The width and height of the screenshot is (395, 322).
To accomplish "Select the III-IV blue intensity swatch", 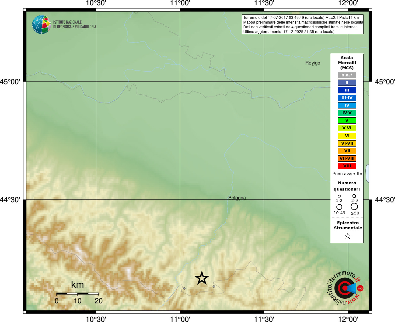I will point(347,98).
